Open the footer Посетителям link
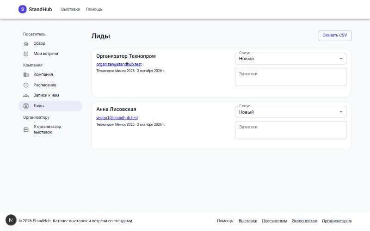370x231 pixels. tap(274, 221)
